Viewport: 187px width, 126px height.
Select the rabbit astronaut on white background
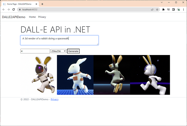(39, 75)
